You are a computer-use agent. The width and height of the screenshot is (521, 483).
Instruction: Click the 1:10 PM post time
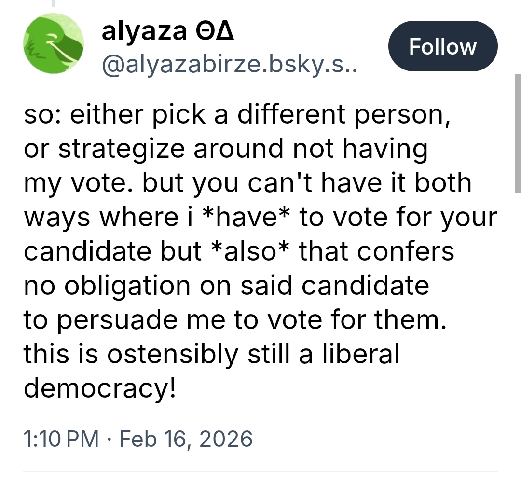tap(61, 439)
